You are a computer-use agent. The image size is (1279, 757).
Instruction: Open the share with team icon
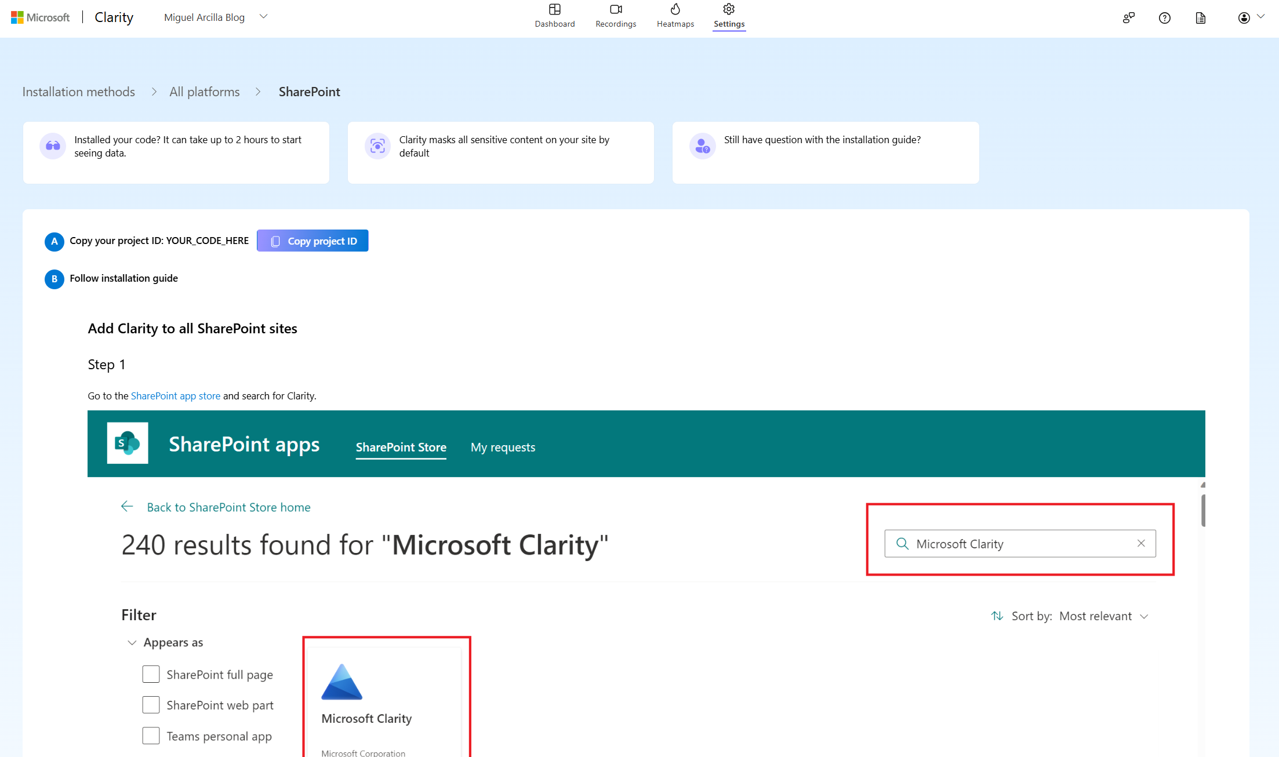[1128, 18]
